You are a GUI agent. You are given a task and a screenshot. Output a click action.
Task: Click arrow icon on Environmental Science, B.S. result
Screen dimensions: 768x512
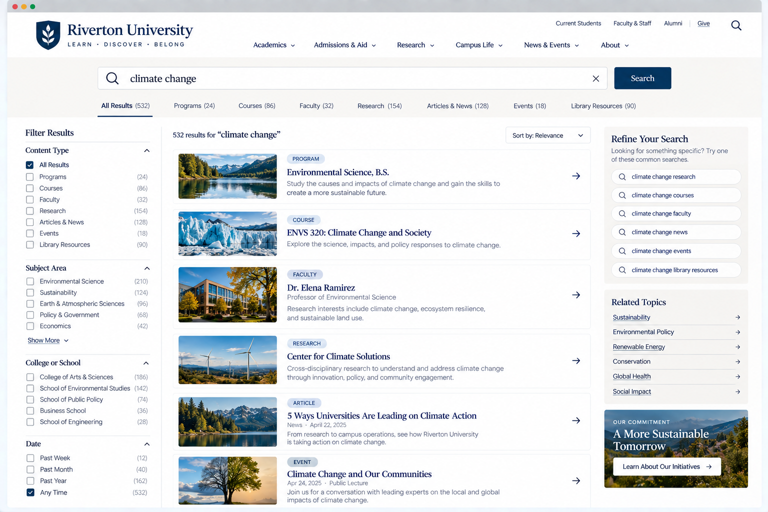(x=576, y=176)
